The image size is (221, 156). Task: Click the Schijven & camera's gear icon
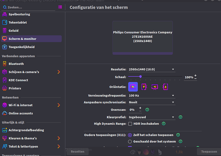coord(4,72)
